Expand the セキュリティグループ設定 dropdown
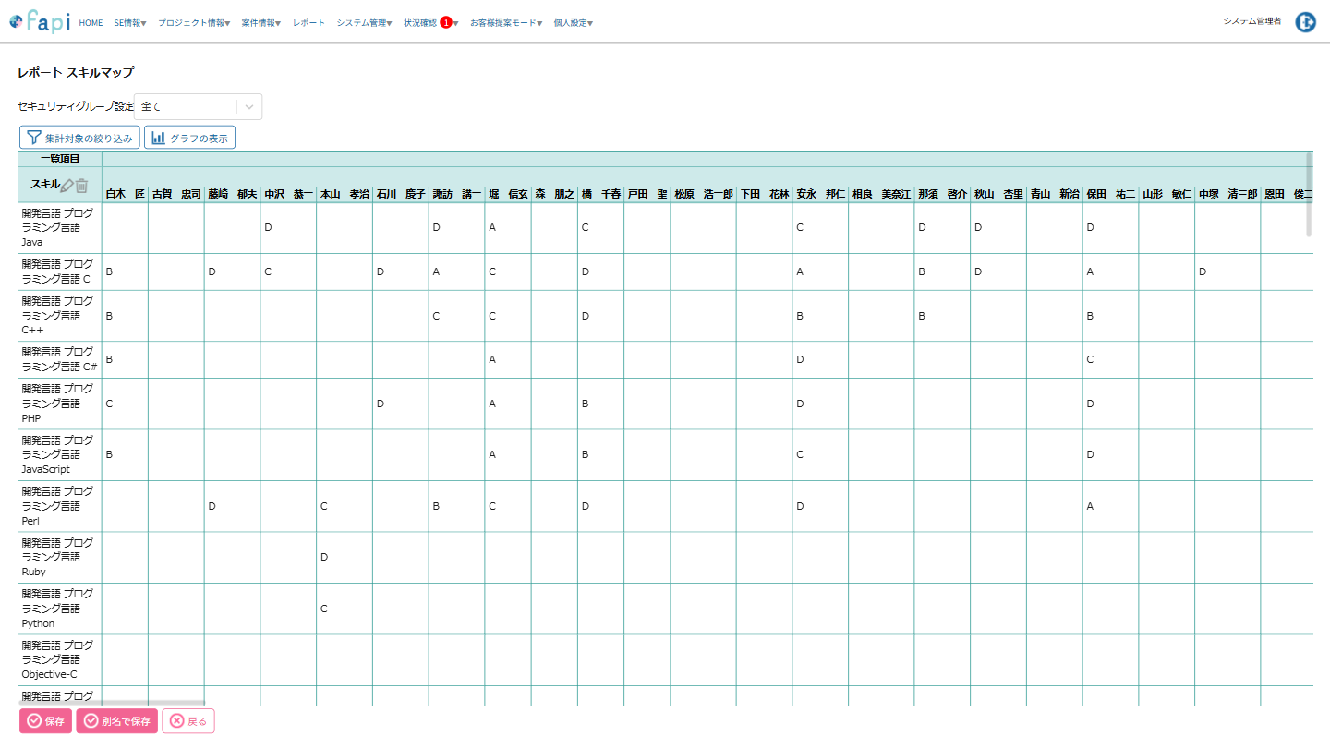The height and width of the screenshot is (748, 1330). [249, 107]
